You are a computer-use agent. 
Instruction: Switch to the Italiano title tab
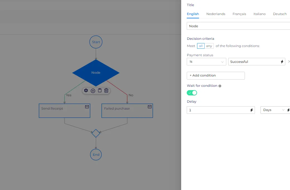[259, 14]
